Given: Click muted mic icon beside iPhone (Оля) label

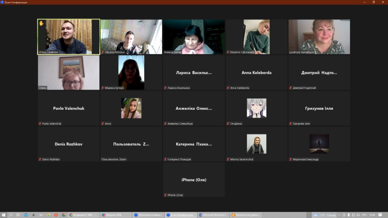Looking at the screenshot, I should pyautogui.click(x=165, y=195).
